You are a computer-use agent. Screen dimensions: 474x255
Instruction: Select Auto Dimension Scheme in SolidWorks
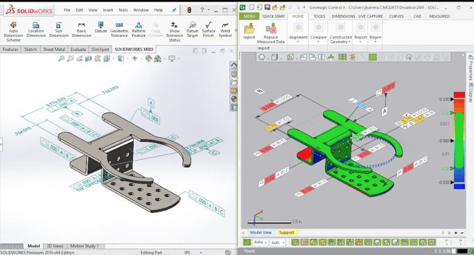[x=13, y=32]
